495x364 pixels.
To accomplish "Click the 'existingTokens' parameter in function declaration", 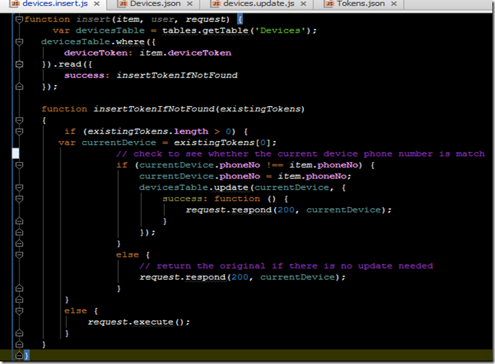I will 260,109.
